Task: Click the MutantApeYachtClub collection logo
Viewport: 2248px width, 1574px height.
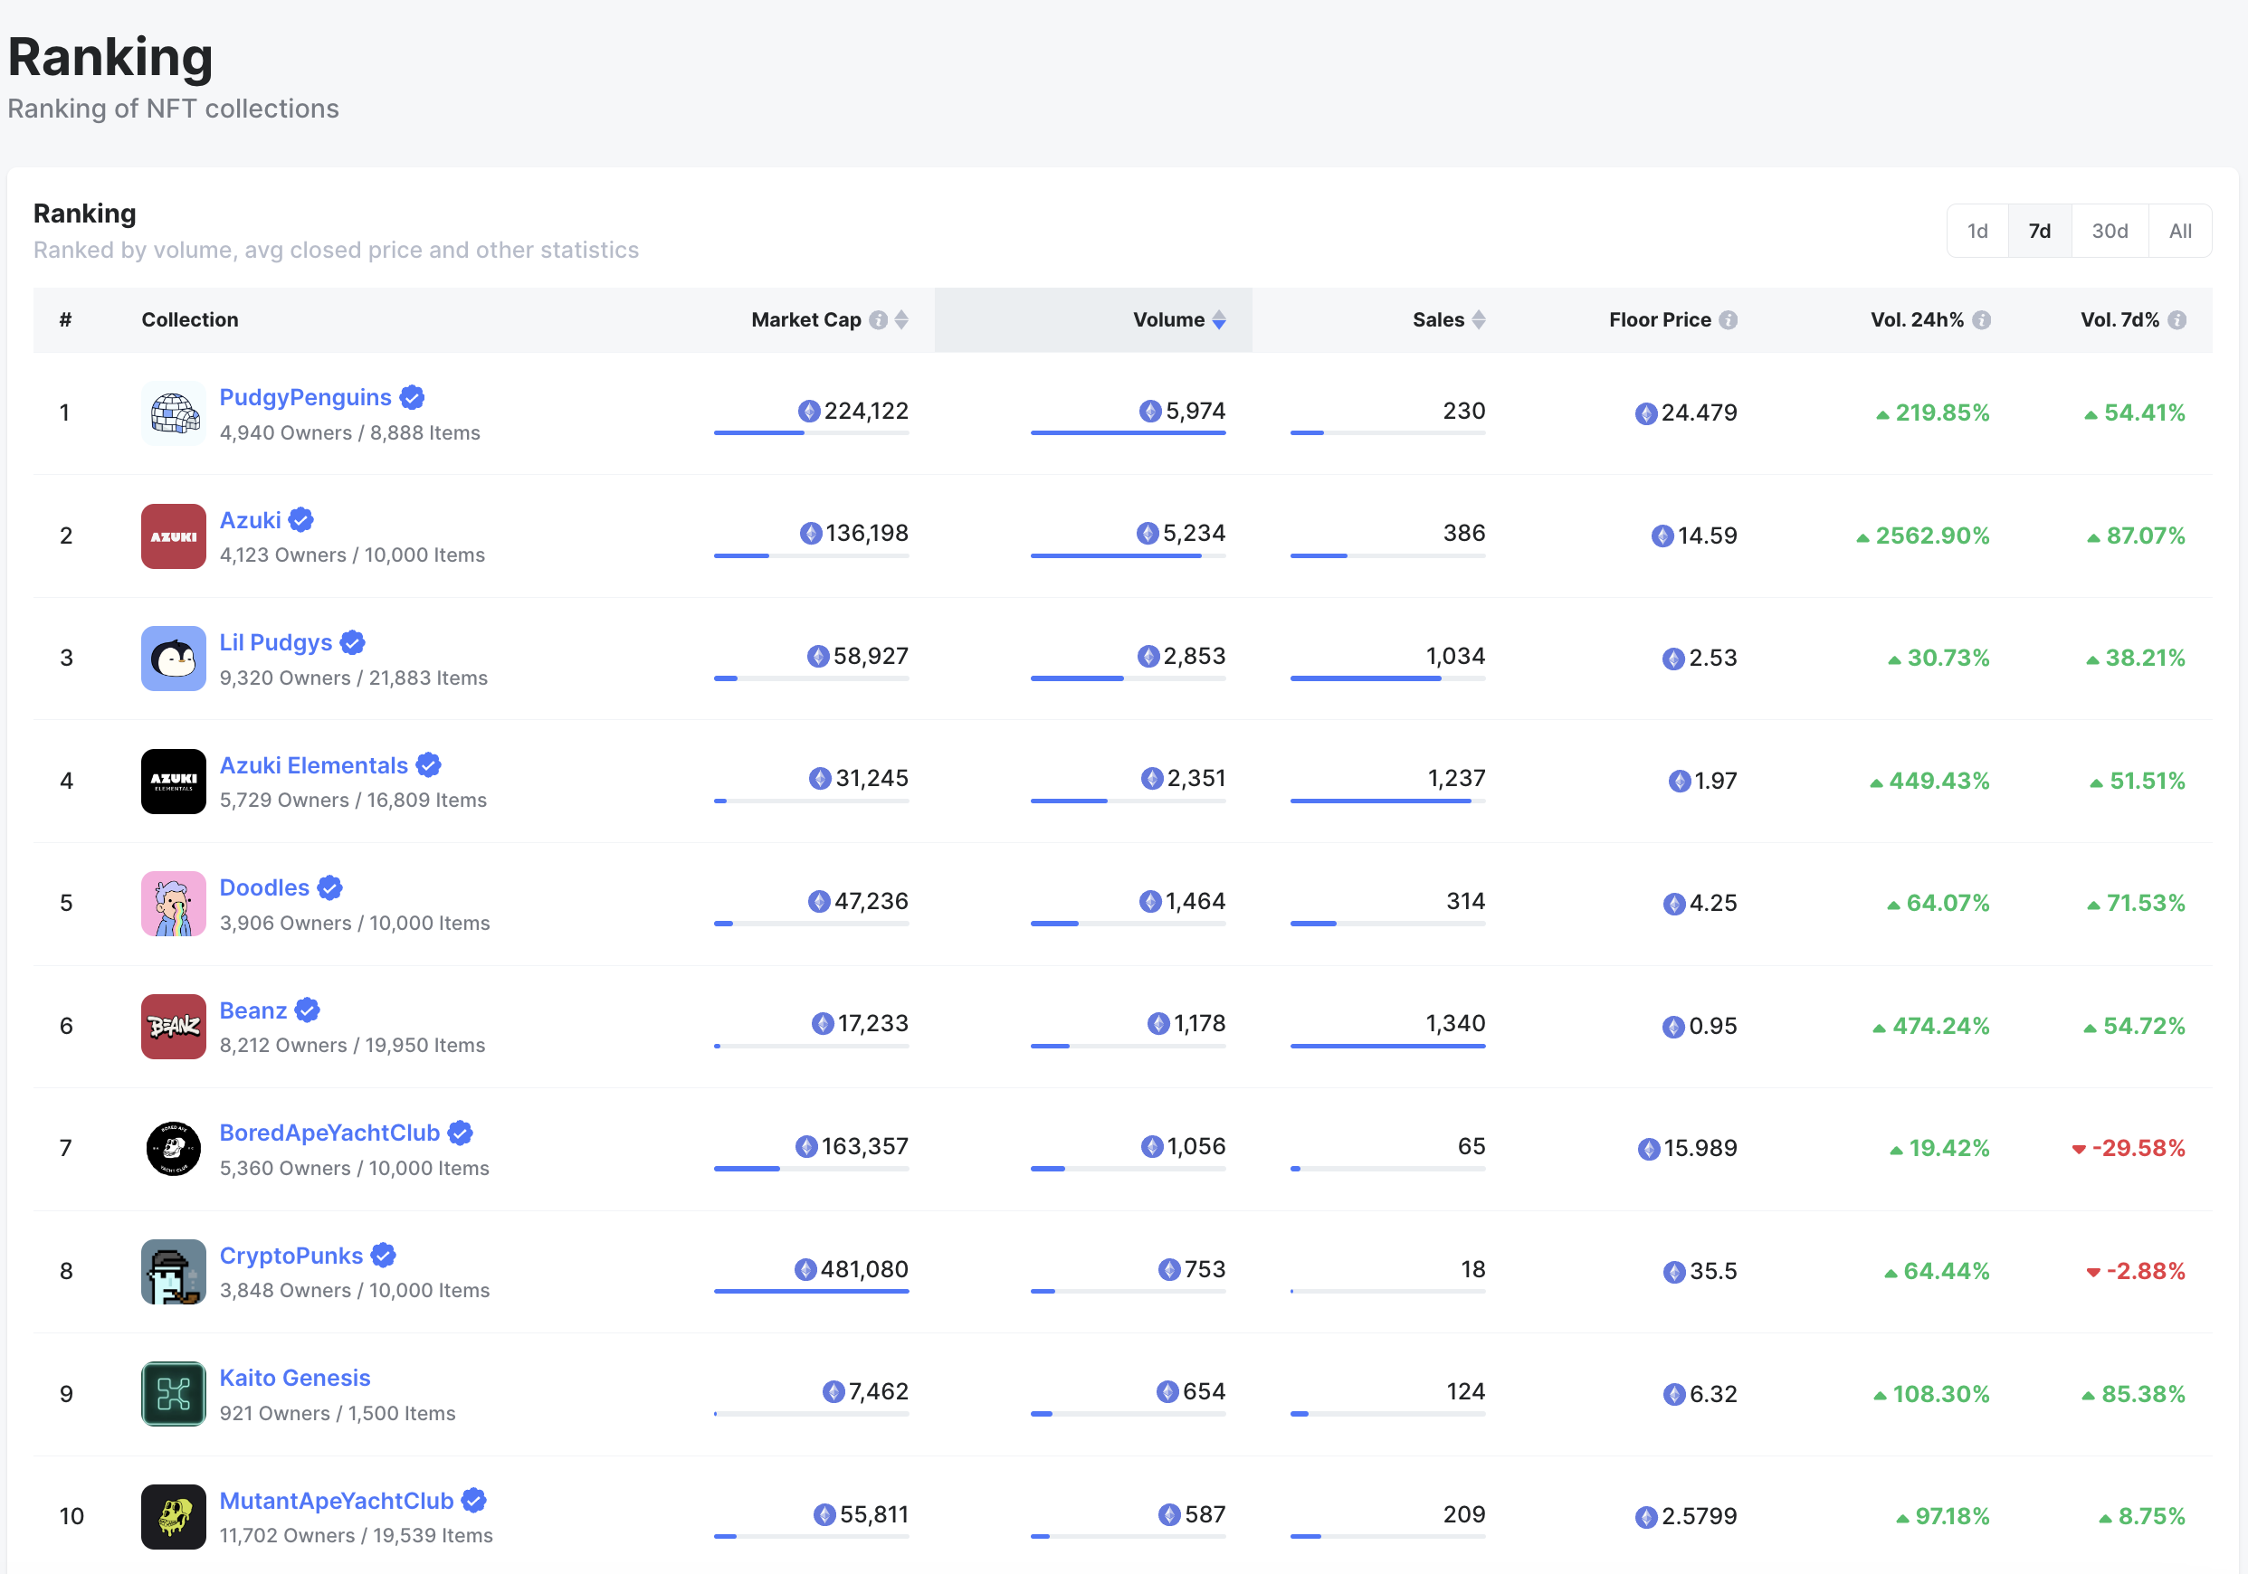Action: coord(173,1516)
